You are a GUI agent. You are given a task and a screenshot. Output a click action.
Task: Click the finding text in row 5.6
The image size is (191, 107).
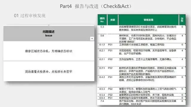[148, 39]
